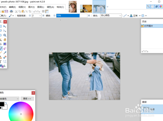Screen dimensions: 163x121
Task: Open the 视图(V) menu
Action: click(x=22, y=7)
